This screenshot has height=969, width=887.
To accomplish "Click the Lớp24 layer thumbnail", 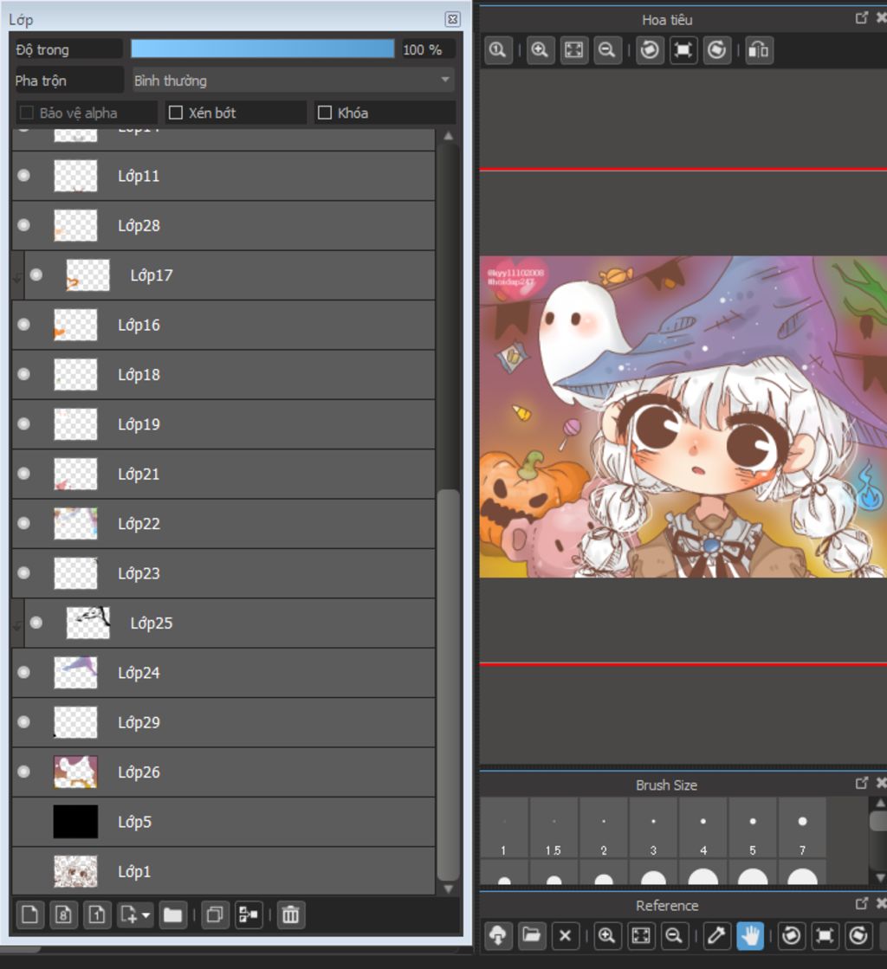I will pyautogui.click(x=75, y=672).
